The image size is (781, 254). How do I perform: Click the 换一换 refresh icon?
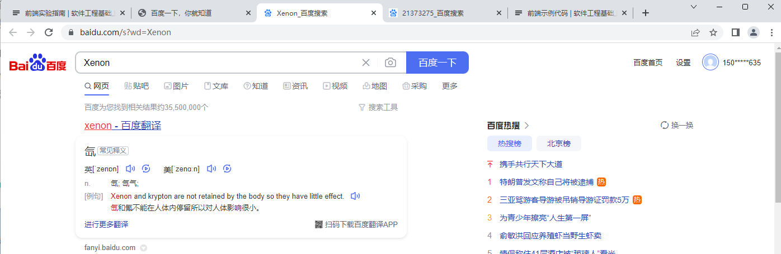click(x=665, y=126)
